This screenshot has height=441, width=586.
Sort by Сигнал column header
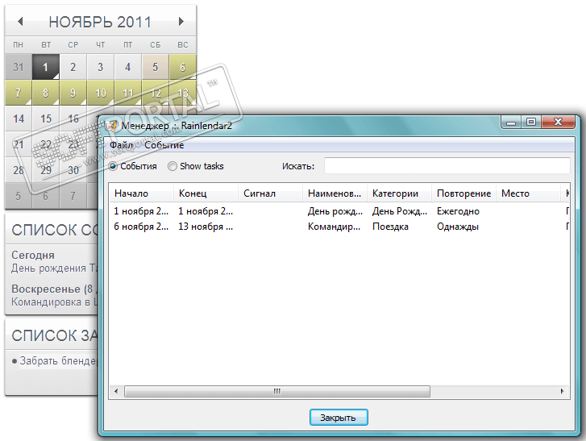point(271,193)
